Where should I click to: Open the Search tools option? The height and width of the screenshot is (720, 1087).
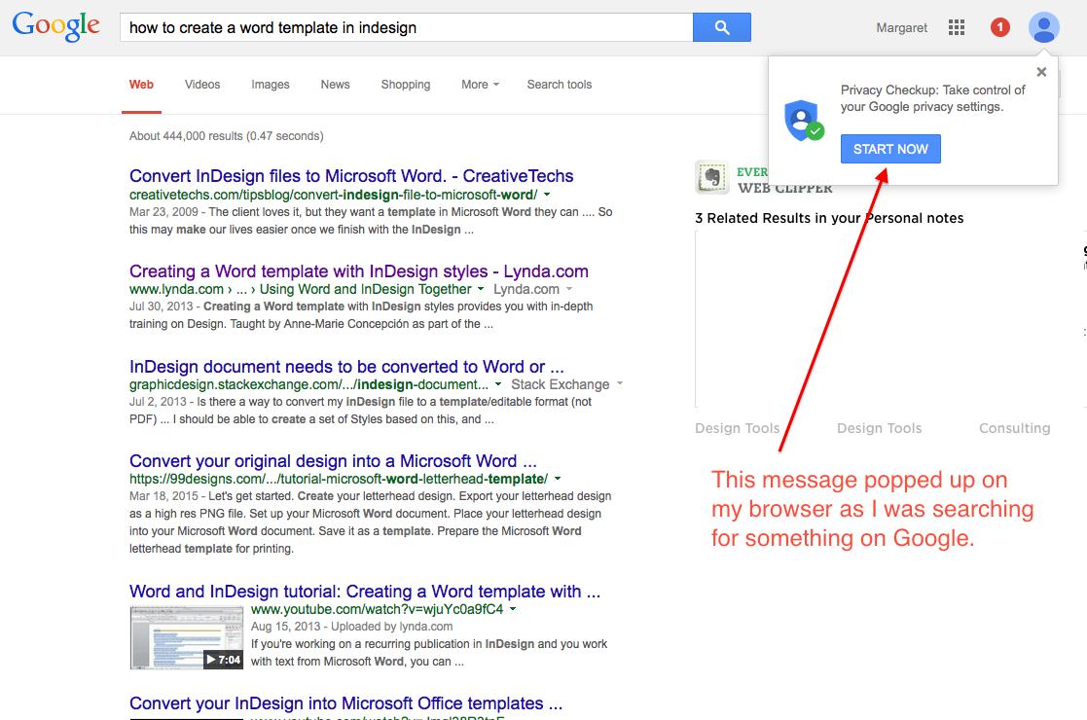pos(560,85)
